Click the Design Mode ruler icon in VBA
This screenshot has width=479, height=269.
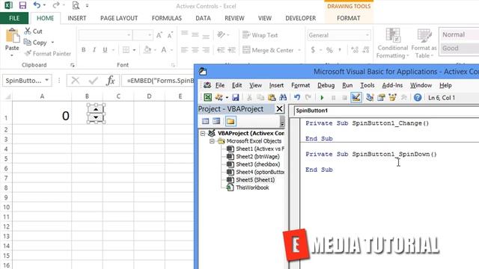(x=356, y=97)
